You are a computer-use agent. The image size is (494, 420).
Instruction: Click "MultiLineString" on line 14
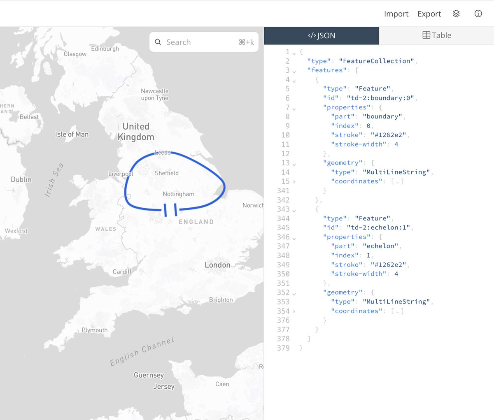point(396,172)
